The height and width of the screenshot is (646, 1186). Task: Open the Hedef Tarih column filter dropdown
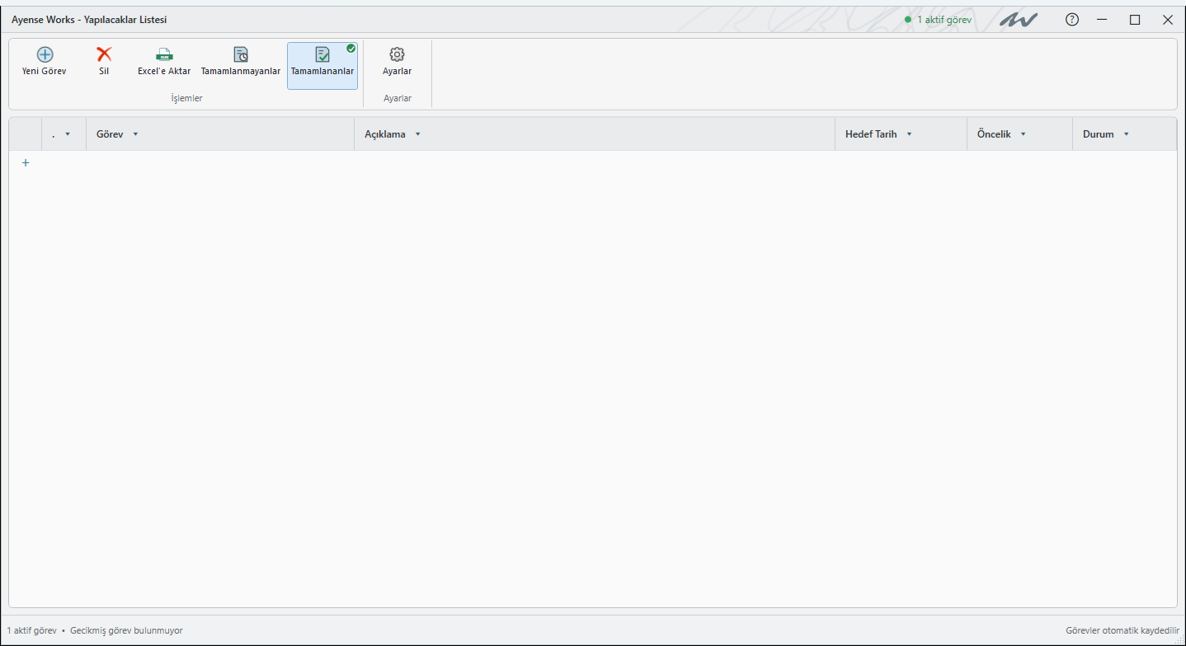[x=909, y=134]
